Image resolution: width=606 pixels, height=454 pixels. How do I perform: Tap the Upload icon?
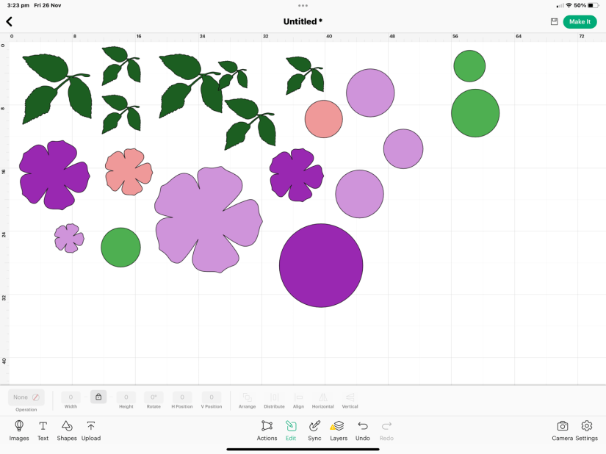[x=91, y=430]
